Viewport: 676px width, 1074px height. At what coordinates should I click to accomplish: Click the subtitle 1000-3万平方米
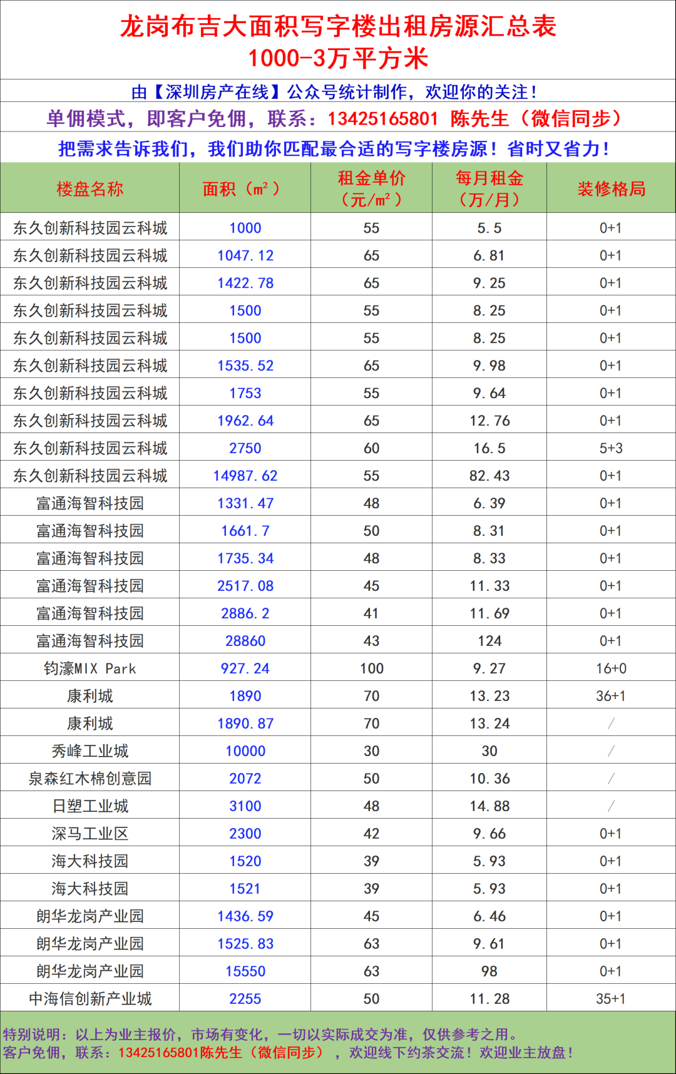click(x=338, y=58)
